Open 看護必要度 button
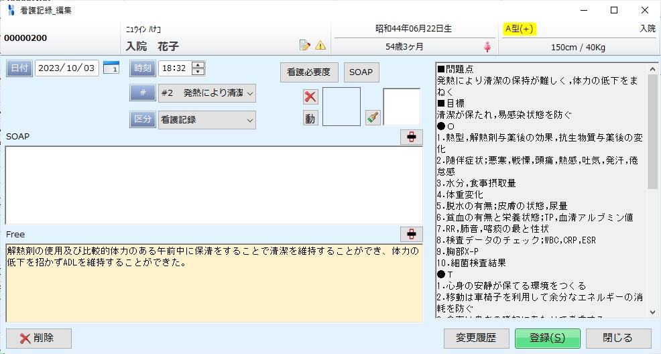The image size is (661, 354). pyautogui.click(x=309, y=72)
